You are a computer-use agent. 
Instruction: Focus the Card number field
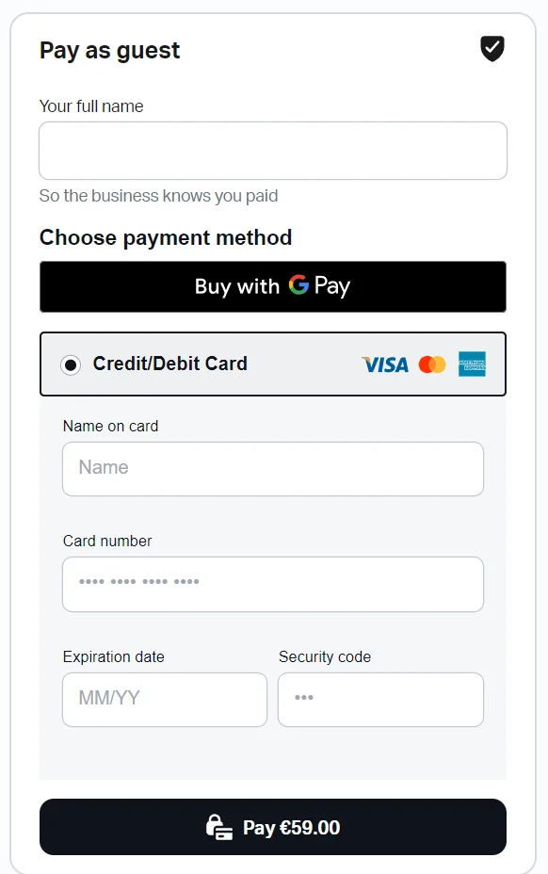pyautogui.click(x=273, y=584)
